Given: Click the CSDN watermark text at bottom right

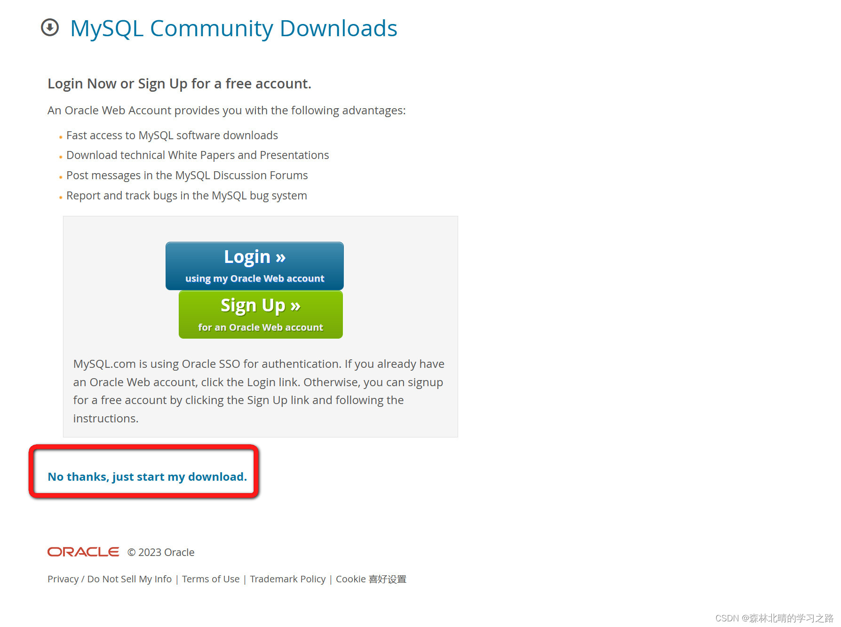Looking at the screenshot, I should point(774,618).
